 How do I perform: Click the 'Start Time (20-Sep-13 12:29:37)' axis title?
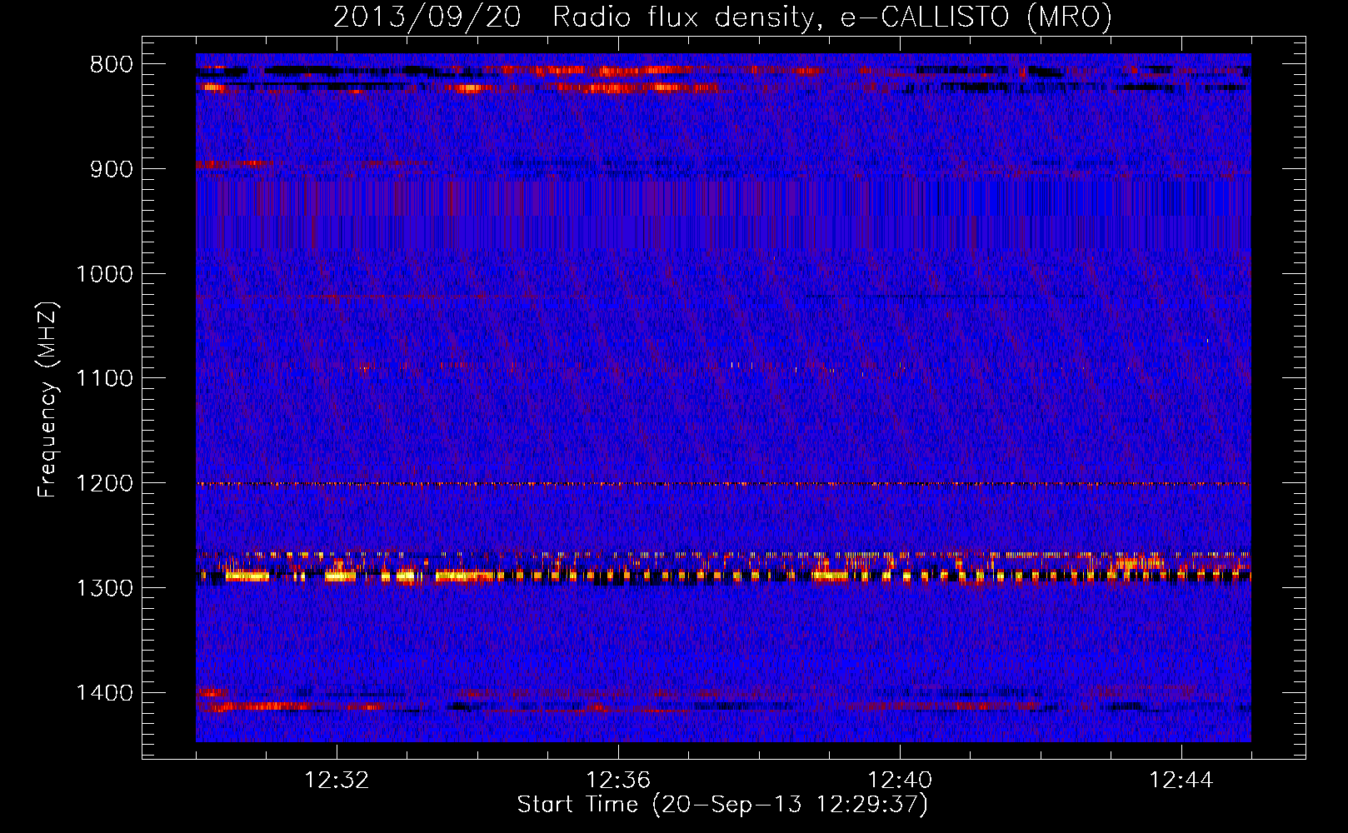[x=722, y=805]
